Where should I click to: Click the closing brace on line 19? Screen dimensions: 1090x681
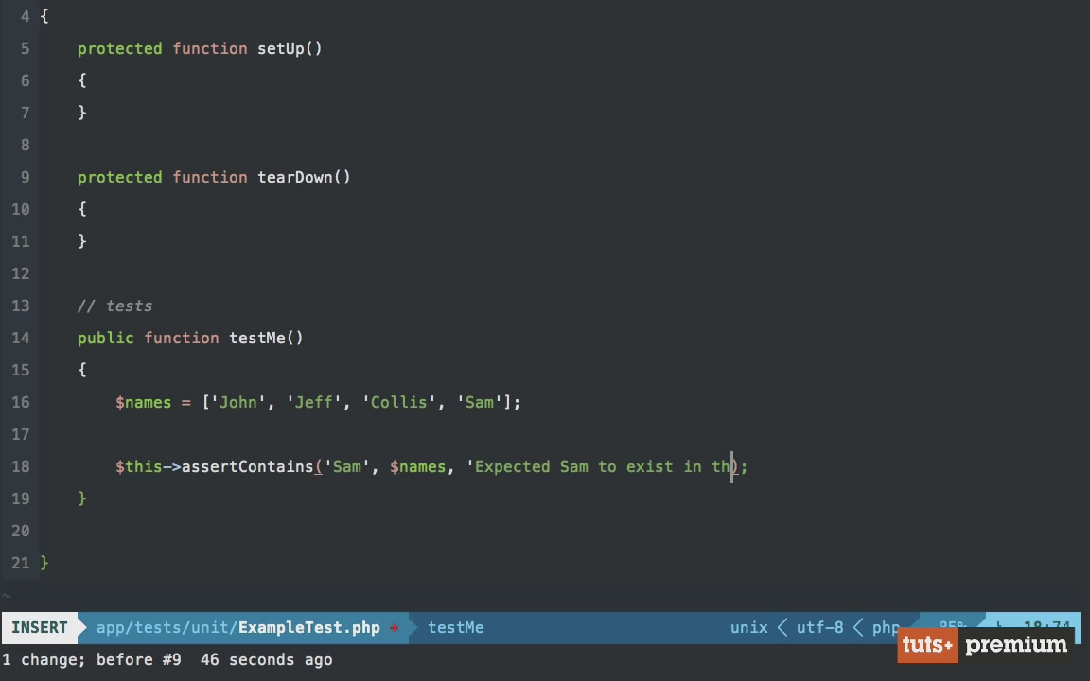pyautogui.click(x=82, y=498)
